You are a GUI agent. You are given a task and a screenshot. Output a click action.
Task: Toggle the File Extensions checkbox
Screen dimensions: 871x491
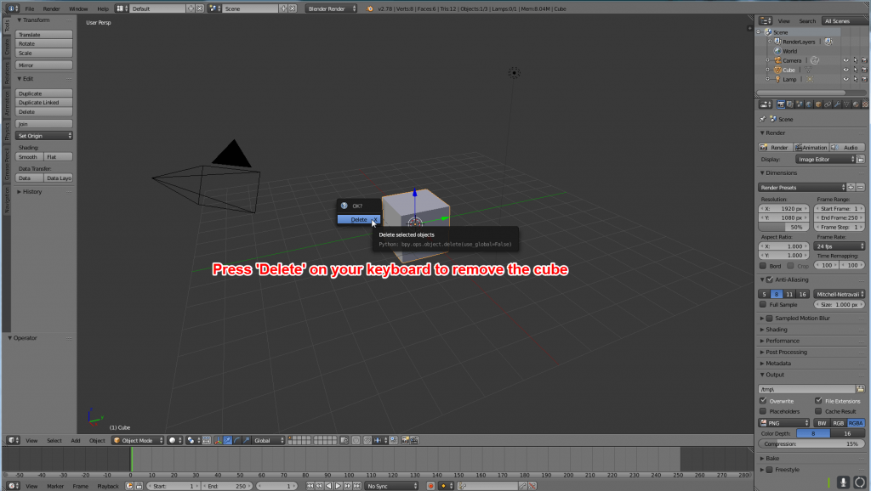pos(818,401)
